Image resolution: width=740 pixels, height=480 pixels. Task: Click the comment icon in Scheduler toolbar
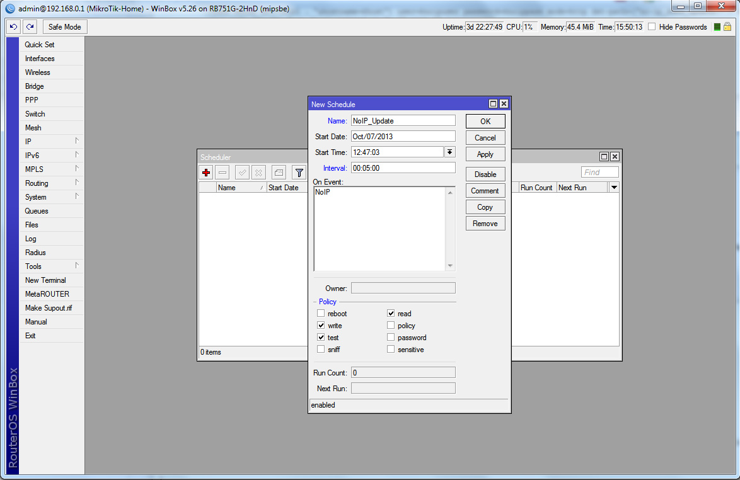coord(279,173)
